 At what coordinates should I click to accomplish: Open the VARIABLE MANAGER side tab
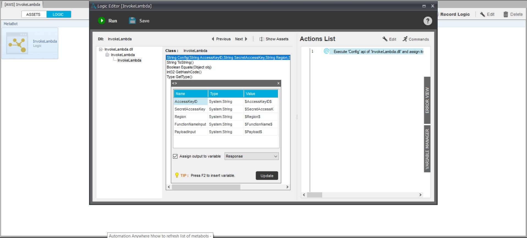(427, 149)
